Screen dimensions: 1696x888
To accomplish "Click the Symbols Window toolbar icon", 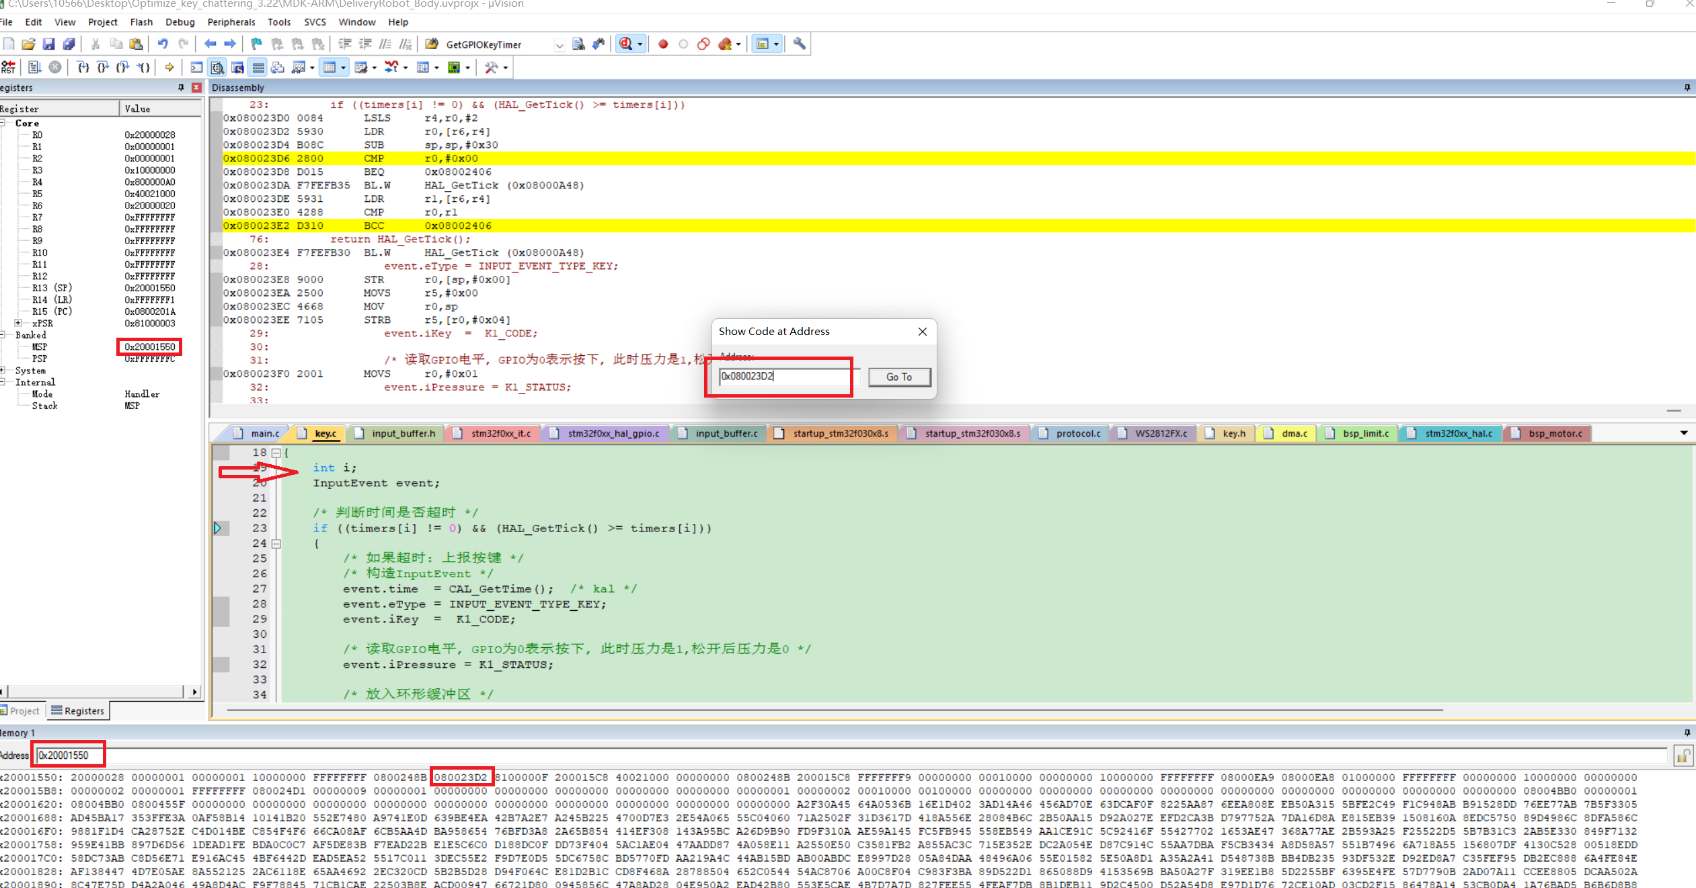I will [237, 67].
